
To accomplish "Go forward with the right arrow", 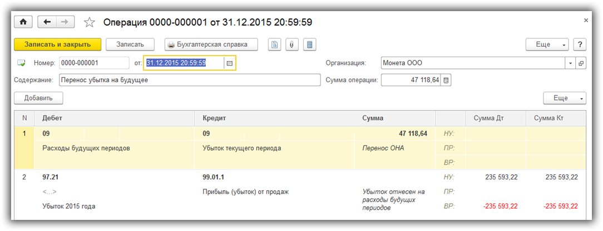I will 65,22.
